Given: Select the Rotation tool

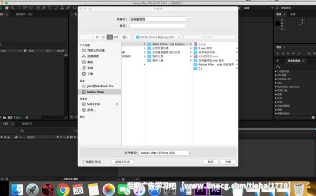Looking at the screenshot, I should point(19,8).
